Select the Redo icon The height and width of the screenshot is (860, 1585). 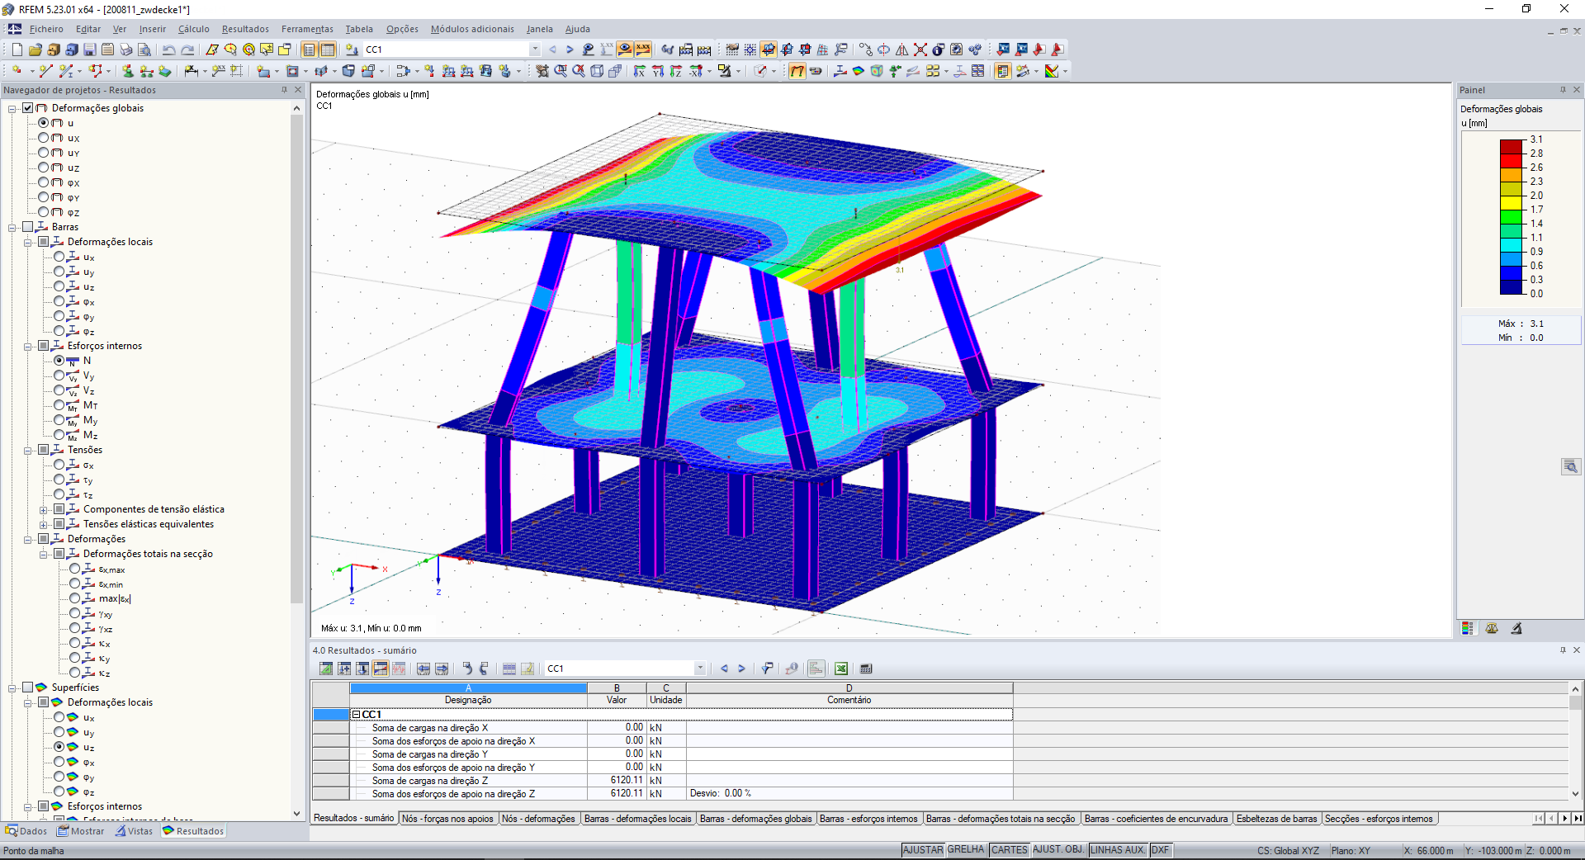click(188, 50)
